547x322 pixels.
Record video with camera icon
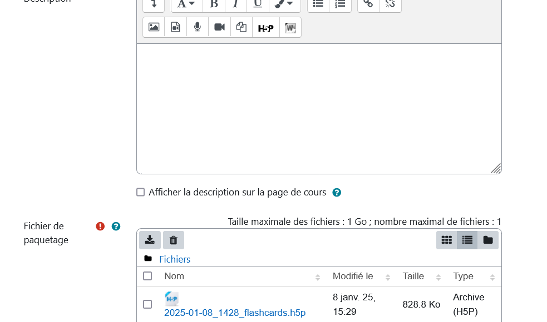(219, 27)
